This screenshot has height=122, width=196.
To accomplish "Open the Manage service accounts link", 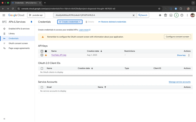I will click(x=179, y=82).
